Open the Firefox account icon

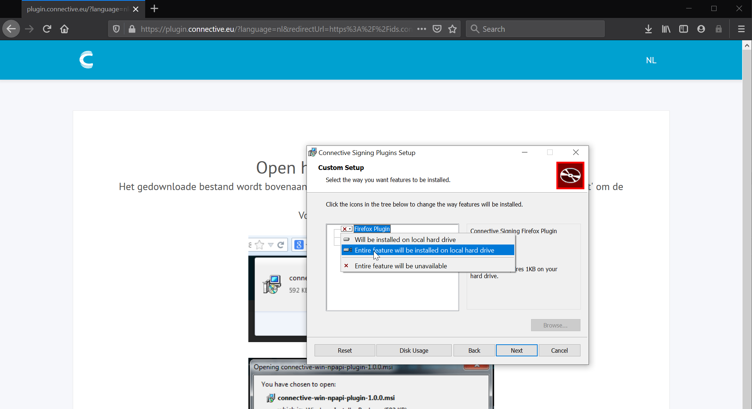[701, 29]
